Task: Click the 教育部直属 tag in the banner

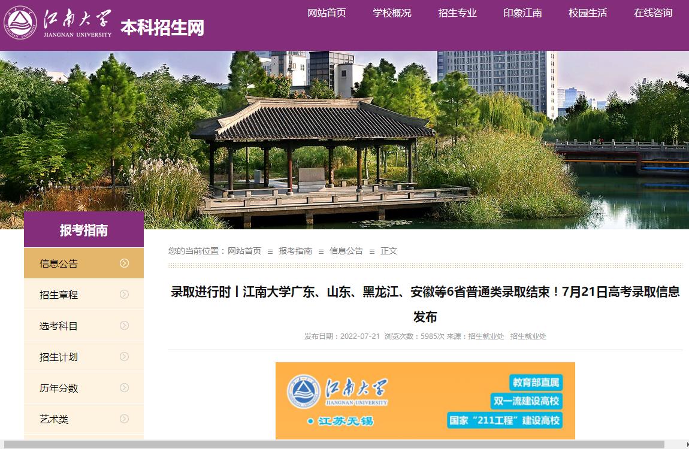Action: click(x=536, y=383)
